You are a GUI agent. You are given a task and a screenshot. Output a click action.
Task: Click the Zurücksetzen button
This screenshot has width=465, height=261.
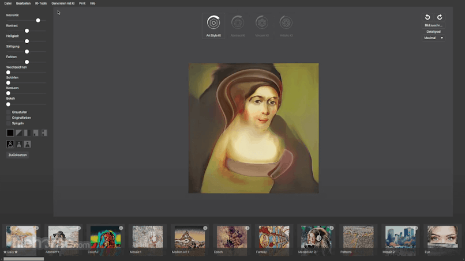pyautogui.click(x=17, y=155)
